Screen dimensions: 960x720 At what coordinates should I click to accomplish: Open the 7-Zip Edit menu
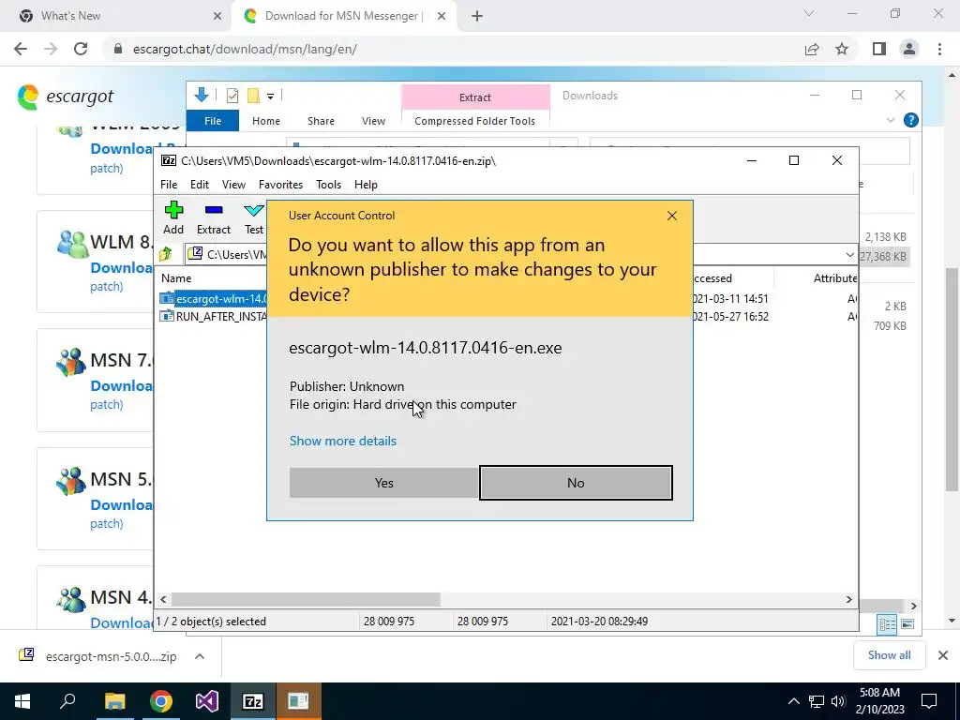(x=199, y=185)
